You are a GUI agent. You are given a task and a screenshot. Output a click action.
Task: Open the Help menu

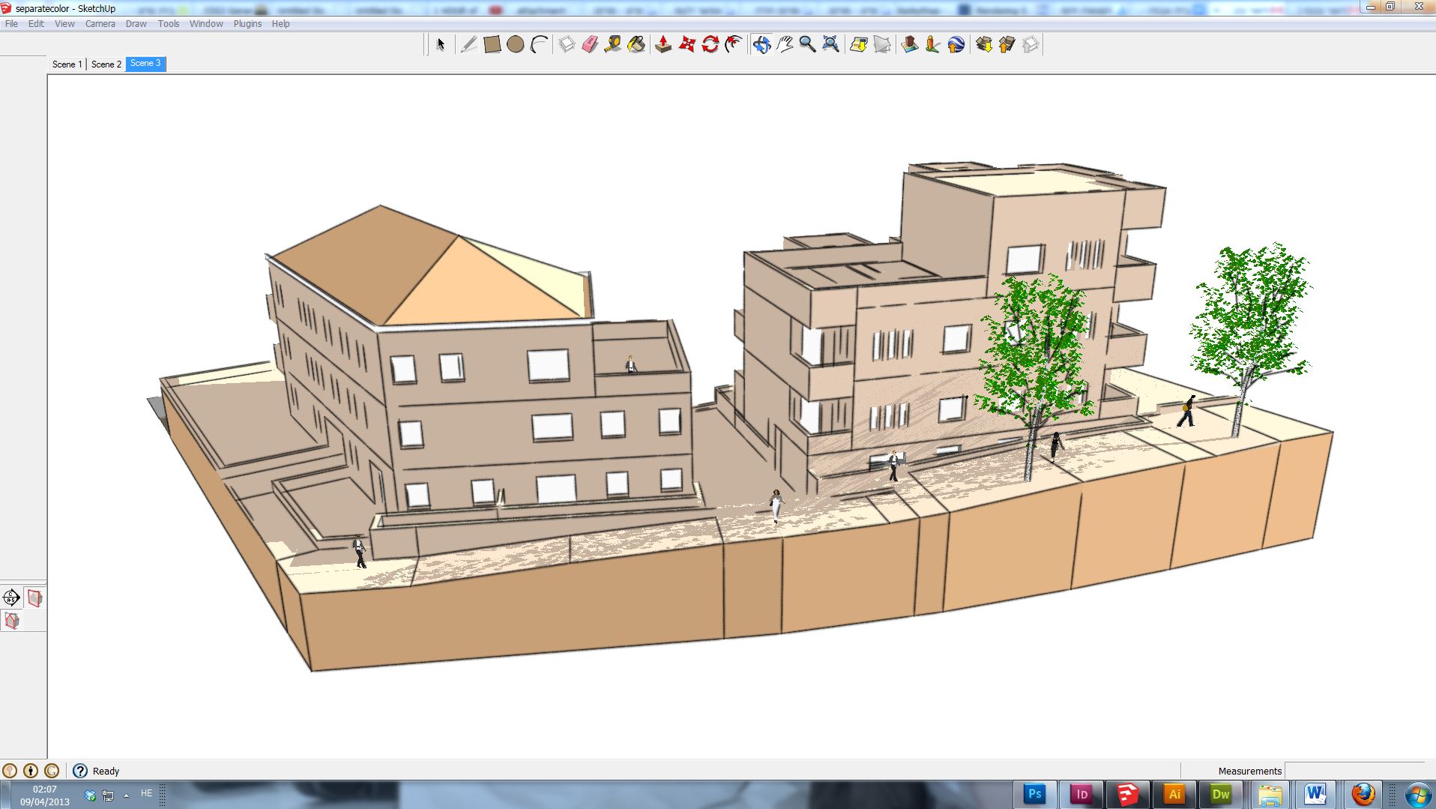[x=280, y=24]
